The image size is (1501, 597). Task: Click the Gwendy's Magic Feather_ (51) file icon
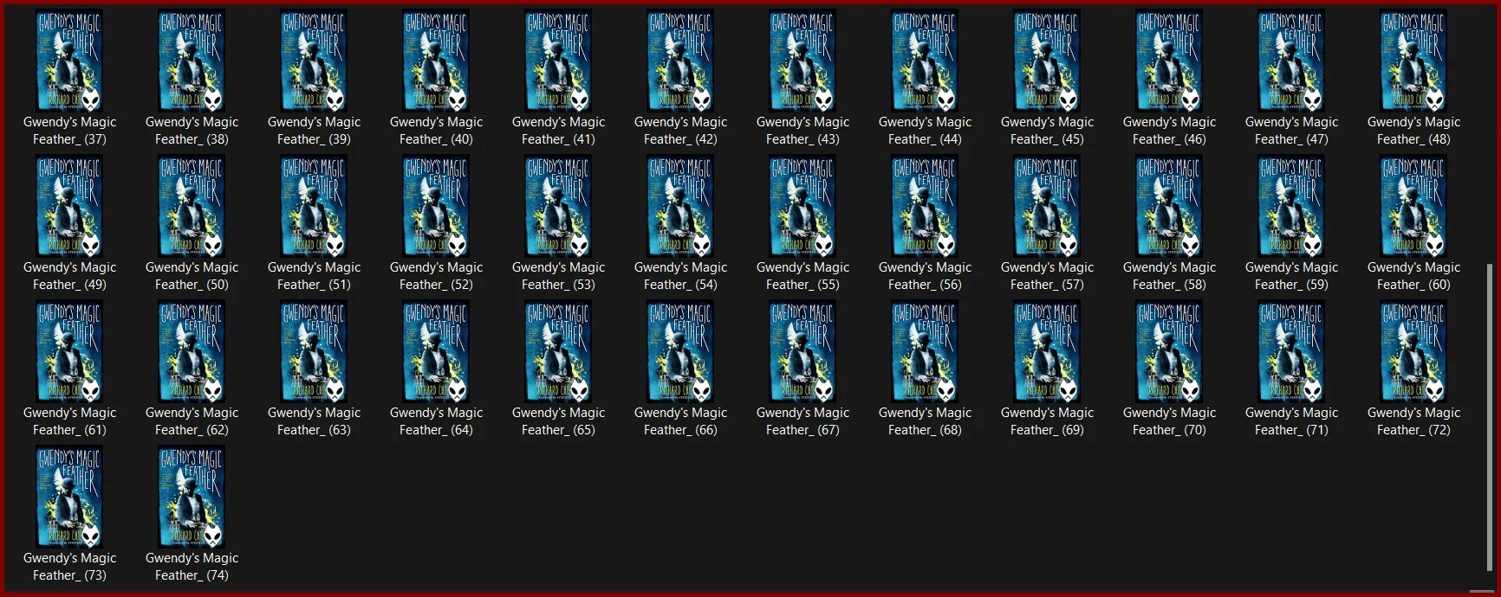(x=314, y=206)
